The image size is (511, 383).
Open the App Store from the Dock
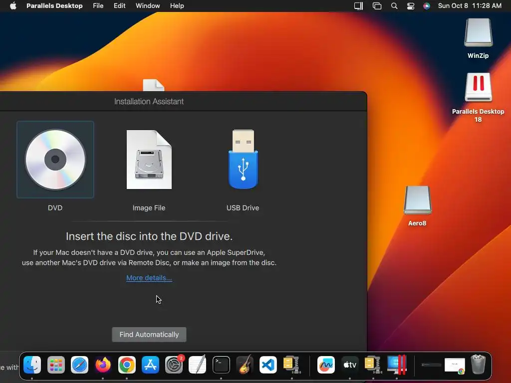(x=150, y=365)
